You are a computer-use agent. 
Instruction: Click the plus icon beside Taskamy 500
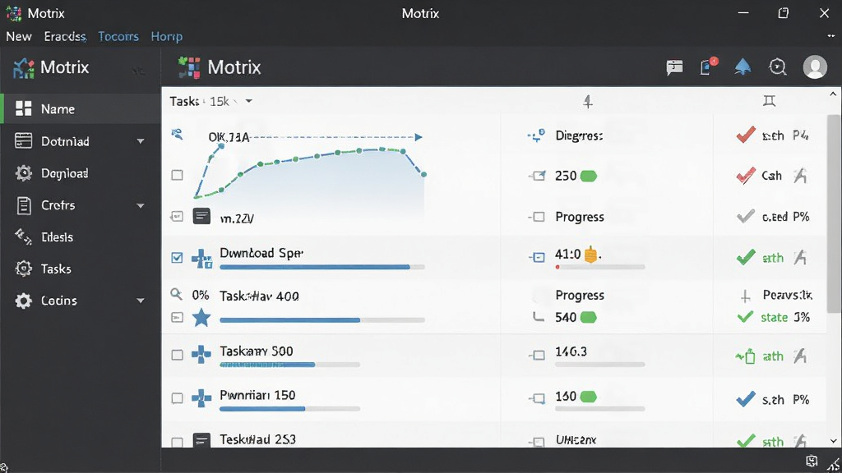click(201, 355)
